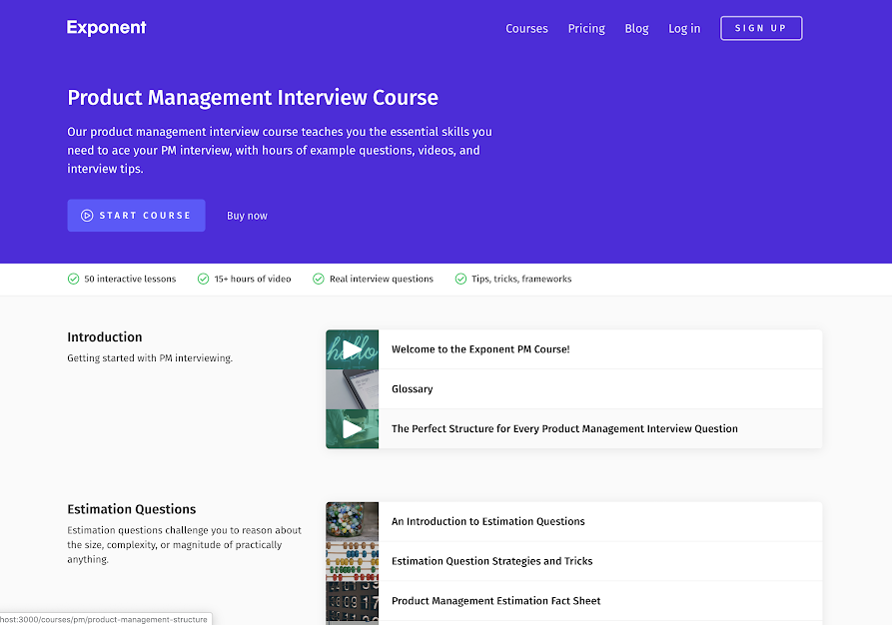892x625 pixels.
Task: Play the Welcome to the Exponent PM Course video thumbnail
Action: (353, 349)
